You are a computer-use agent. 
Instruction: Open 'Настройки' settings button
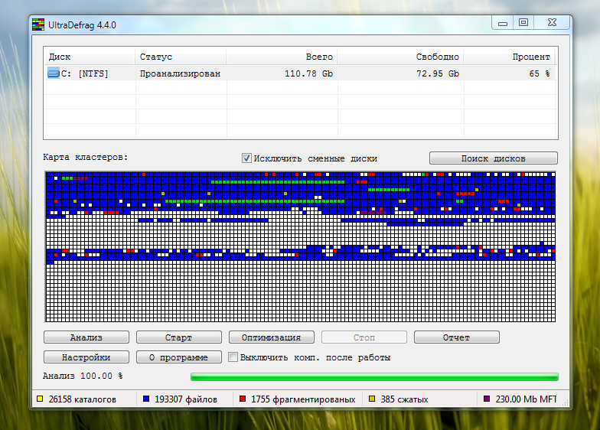click(x=86, y=357)
